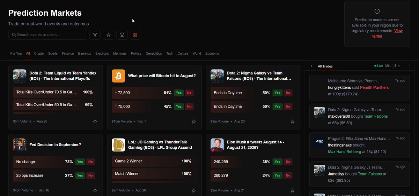
Task: Open the Geopolitics tab
Action: (x=154, y=54)
